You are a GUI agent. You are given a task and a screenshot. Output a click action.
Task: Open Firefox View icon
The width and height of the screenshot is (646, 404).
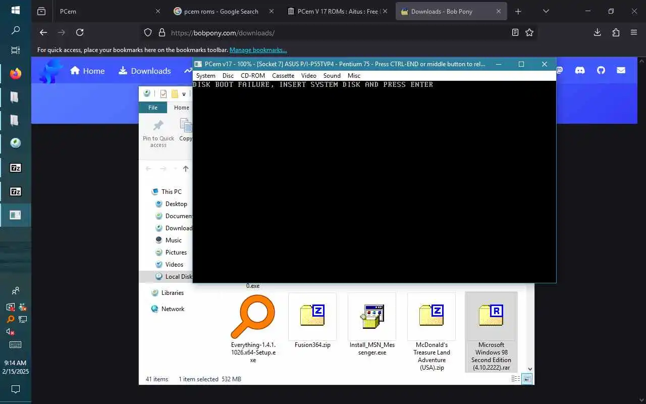41,11
